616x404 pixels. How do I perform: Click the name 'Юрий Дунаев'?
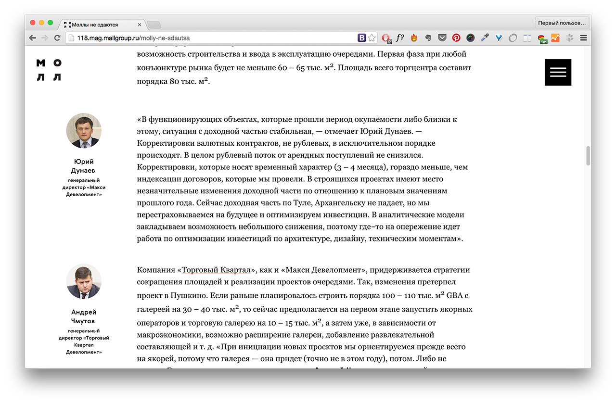click(x=84, y=166)
